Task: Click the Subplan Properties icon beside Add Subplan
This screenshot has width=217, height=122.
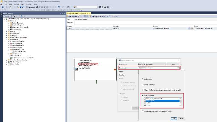Action: point(79,16)
